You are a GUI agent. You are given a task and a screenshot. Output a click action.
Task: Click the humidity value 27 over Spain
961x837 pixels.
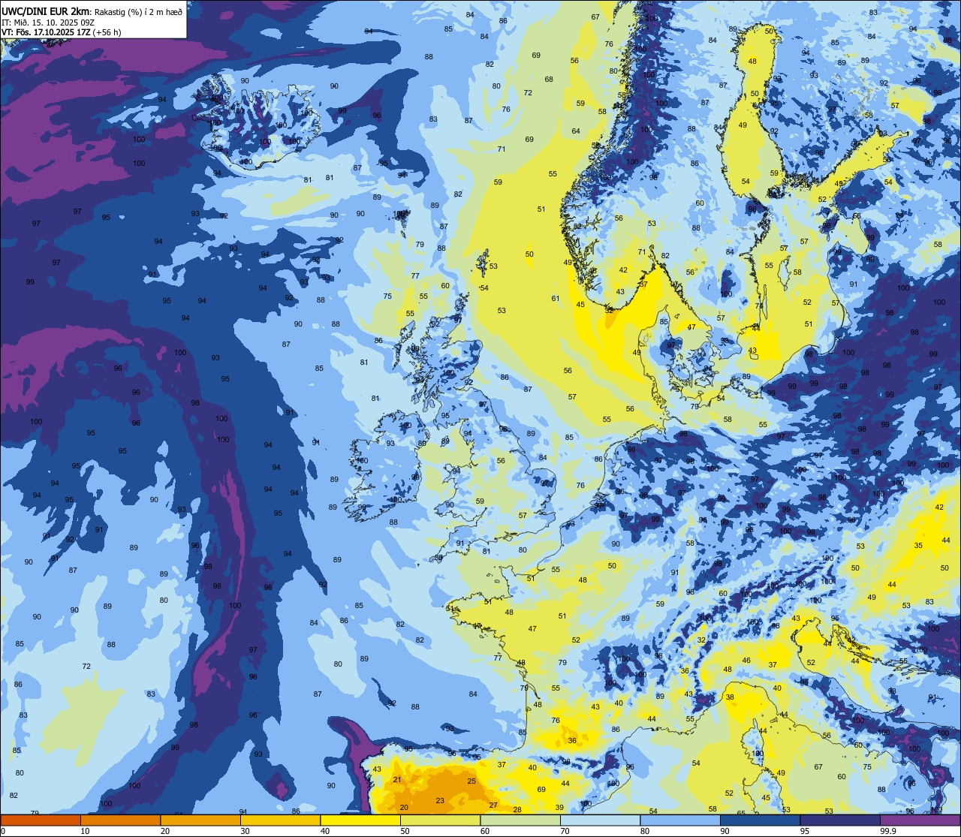pyautogui.click(x=493, y=805)
